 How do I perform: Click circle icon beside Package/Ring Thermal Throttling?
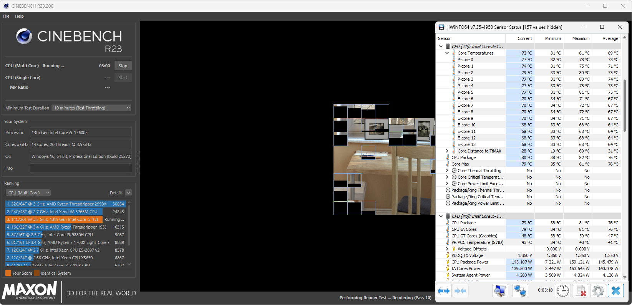(x=448, y=190)
